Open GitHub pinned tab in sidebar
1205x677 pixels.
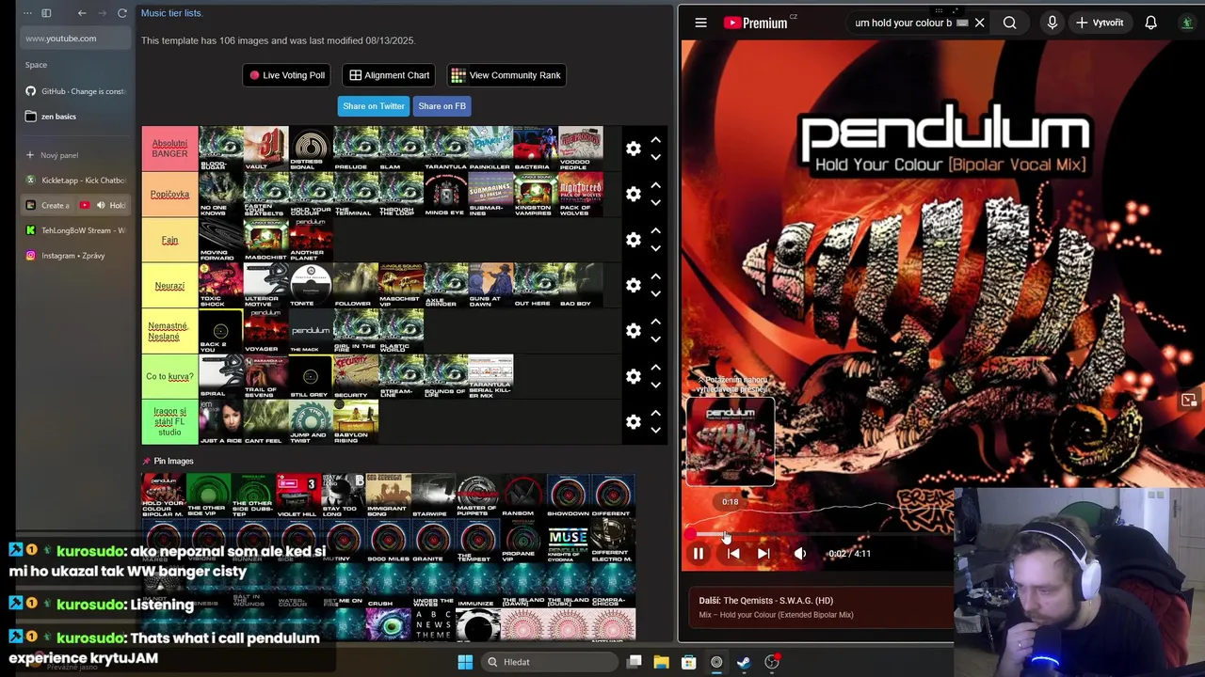click(x=74, y=91)
